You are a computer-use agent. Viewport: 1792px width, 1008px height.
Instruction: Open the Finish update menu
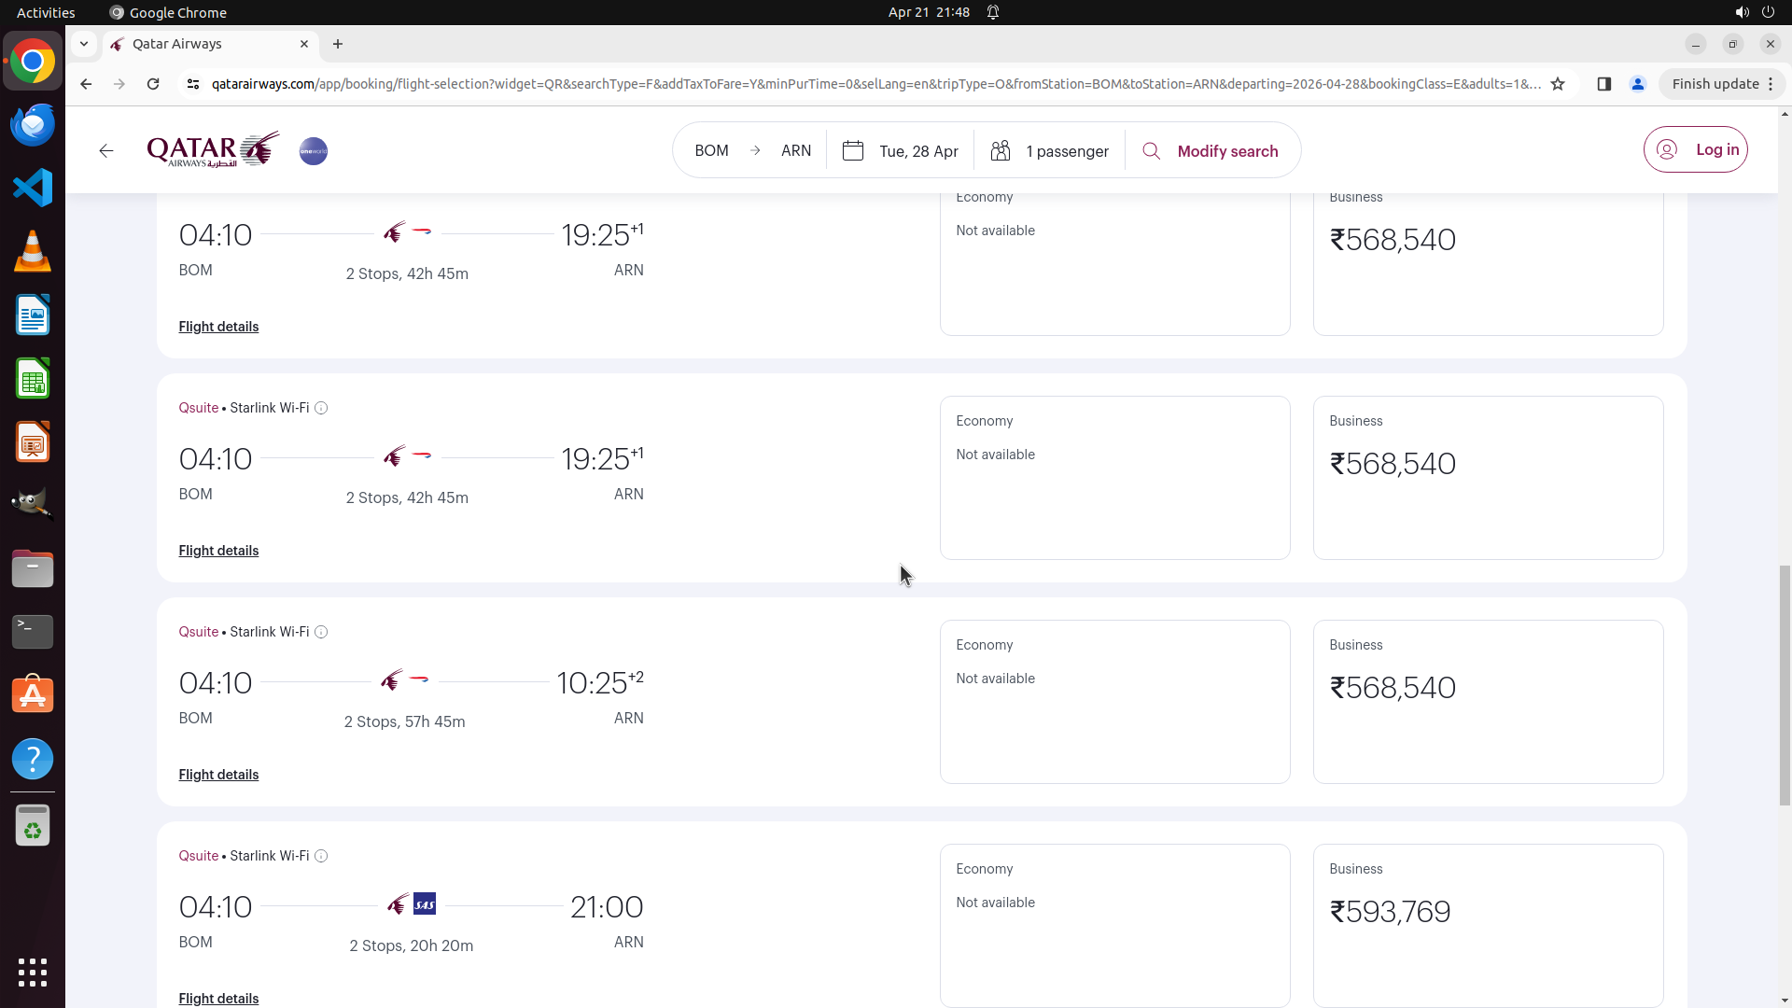point(1722,84)
